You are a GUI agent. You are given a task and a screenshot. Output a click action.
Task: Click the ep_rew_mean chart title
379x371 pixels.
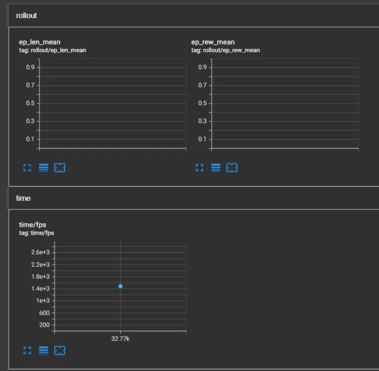pyautogui.click(x=213, y=42)
